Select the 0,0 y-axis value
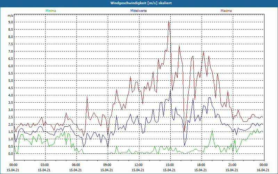The image size is (278, 174). coord(10,153)
